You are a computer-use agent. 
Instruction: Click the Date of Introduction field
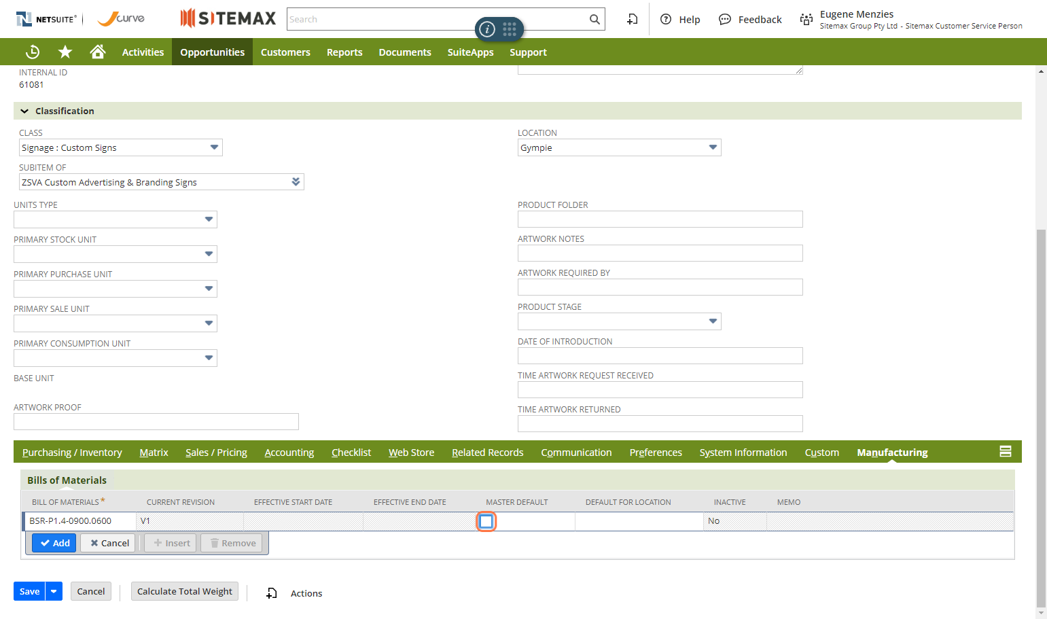660,355
